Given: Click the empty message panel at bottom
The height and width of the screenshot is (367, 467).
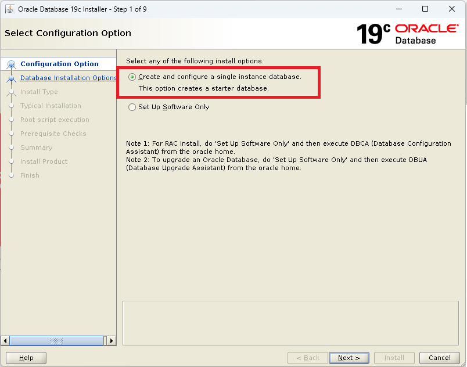Looking at the screenshot, I should [x=290, y=323].
